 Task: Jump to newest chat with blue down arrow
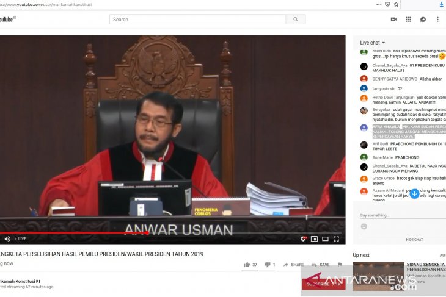tap(414, 194)
